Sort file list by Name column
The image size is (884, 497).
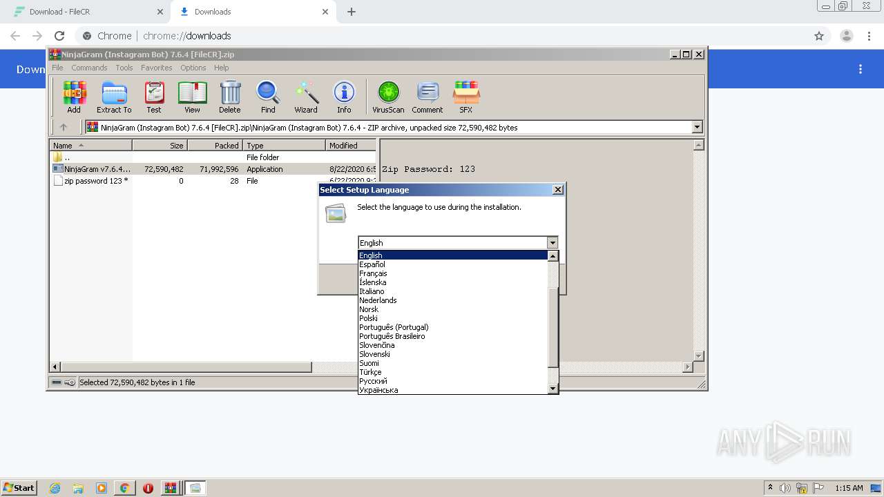90,146
